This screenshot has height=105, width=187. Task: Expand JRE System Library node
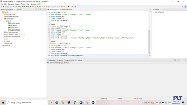3,34
